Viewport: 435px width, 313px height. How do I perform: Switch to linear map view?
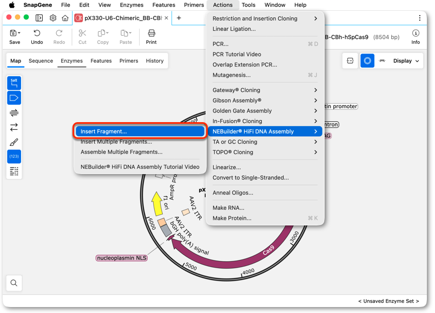click(x=382, y=61)
